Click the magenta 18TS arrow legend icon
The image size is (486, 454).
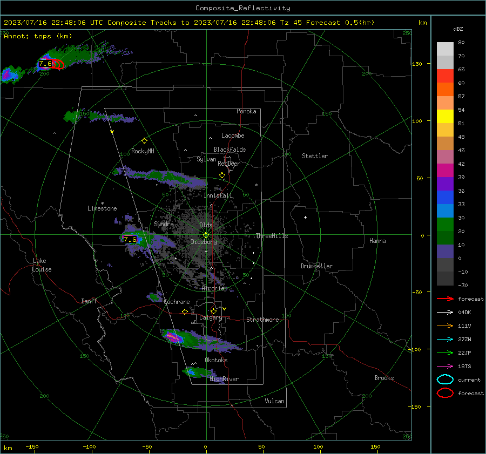445,367
